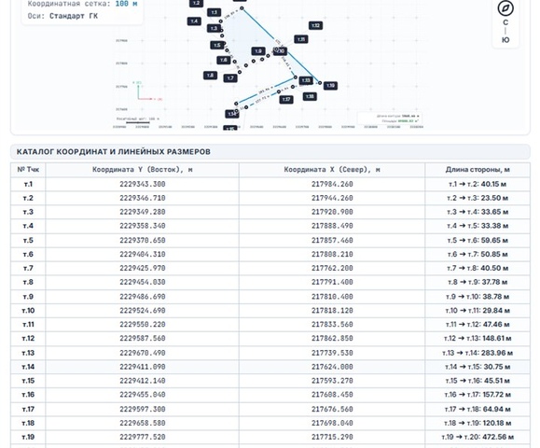Select the т.4 point label on the plan
The image size is (540, 448).
click(x=194, y=21)
